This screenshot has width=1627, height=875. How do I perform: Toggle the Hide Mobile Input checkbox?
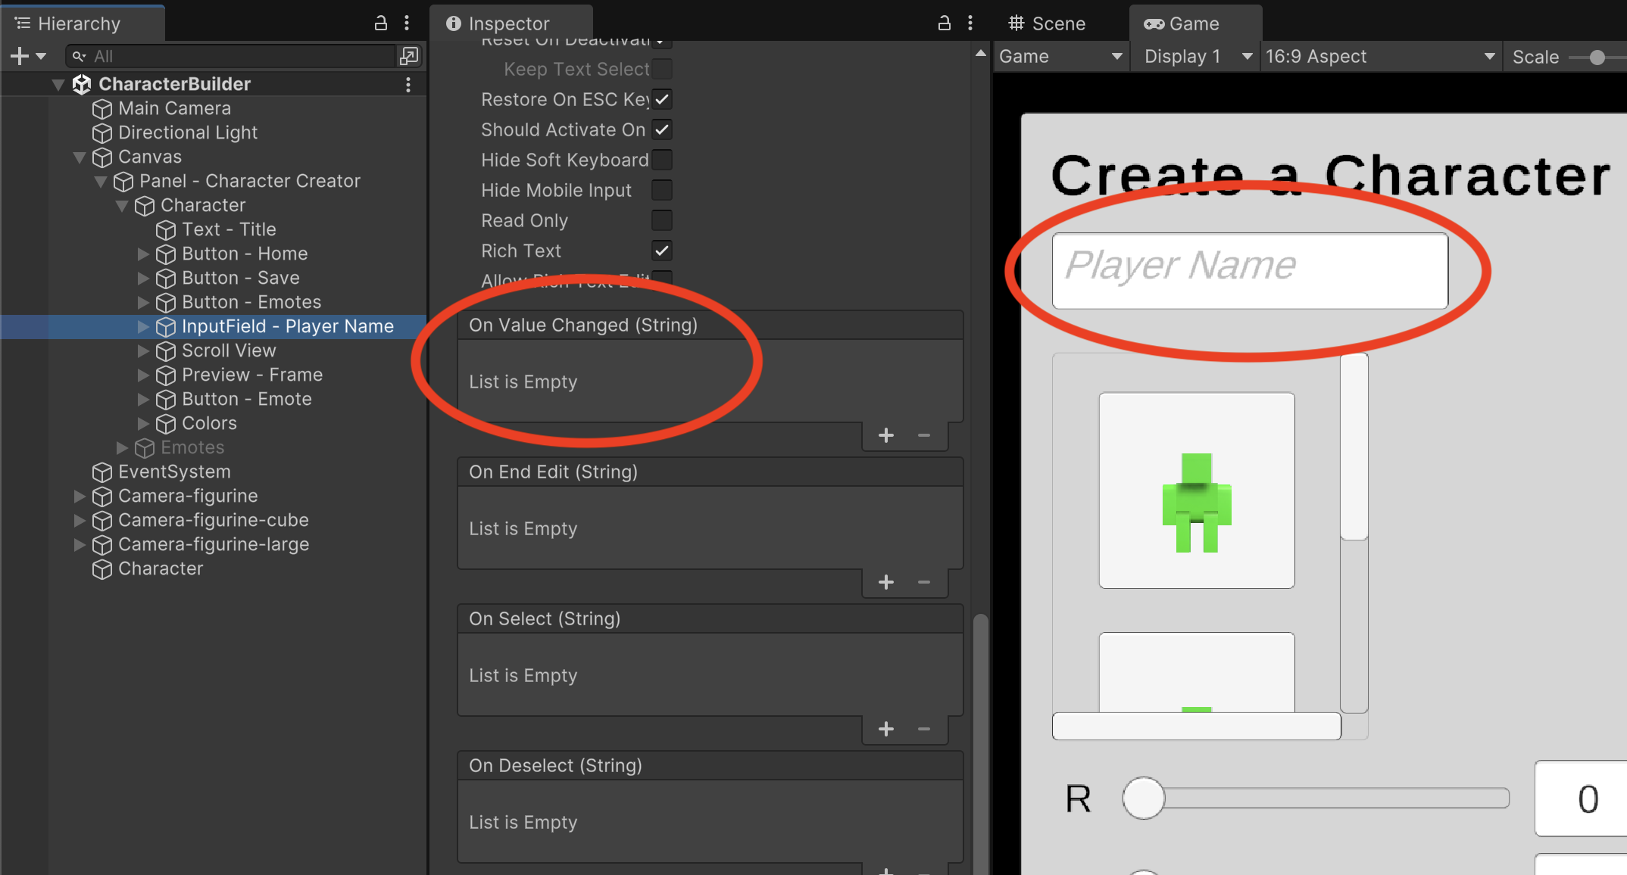coord(661,190)
